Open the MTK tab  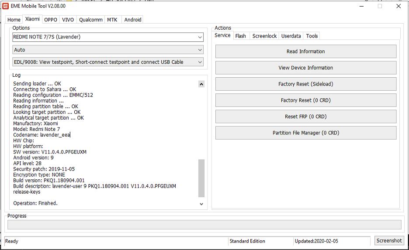pos(112,20)
